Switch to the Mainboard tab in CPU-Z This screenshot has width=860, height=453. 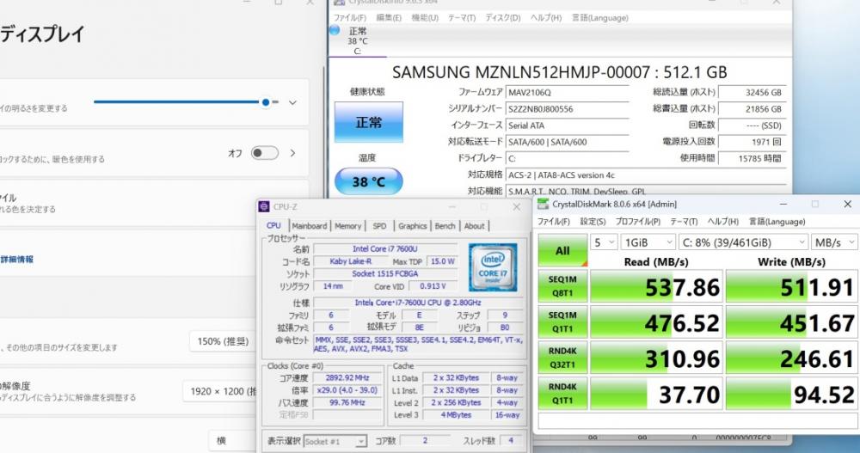pyautogui.click(x=310, y=226)
